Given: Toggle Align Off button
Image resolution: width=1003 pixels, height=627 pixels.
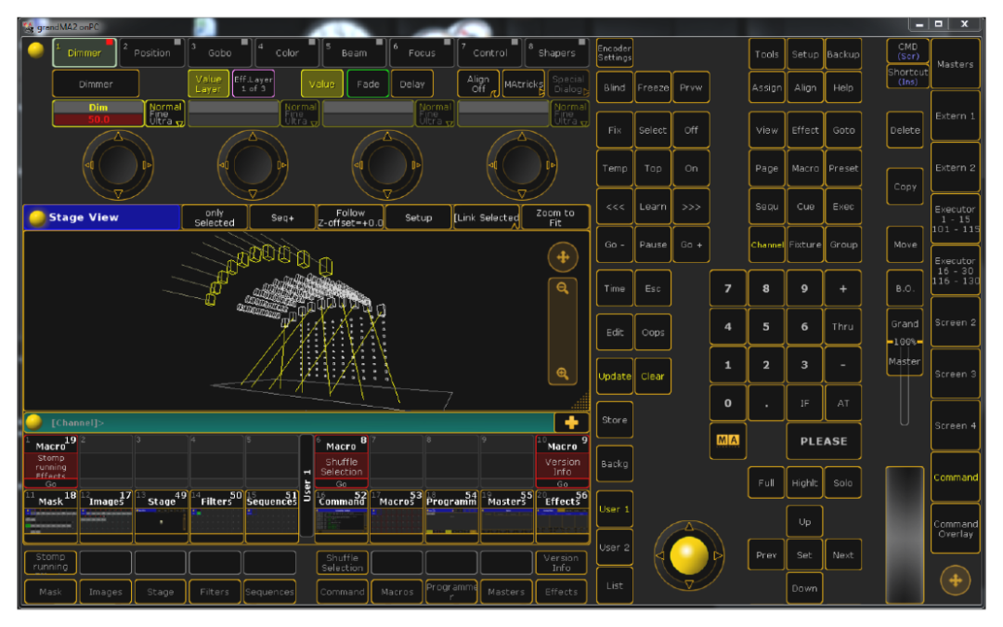Looking at the screenshot, I should (x=478, y=84).
